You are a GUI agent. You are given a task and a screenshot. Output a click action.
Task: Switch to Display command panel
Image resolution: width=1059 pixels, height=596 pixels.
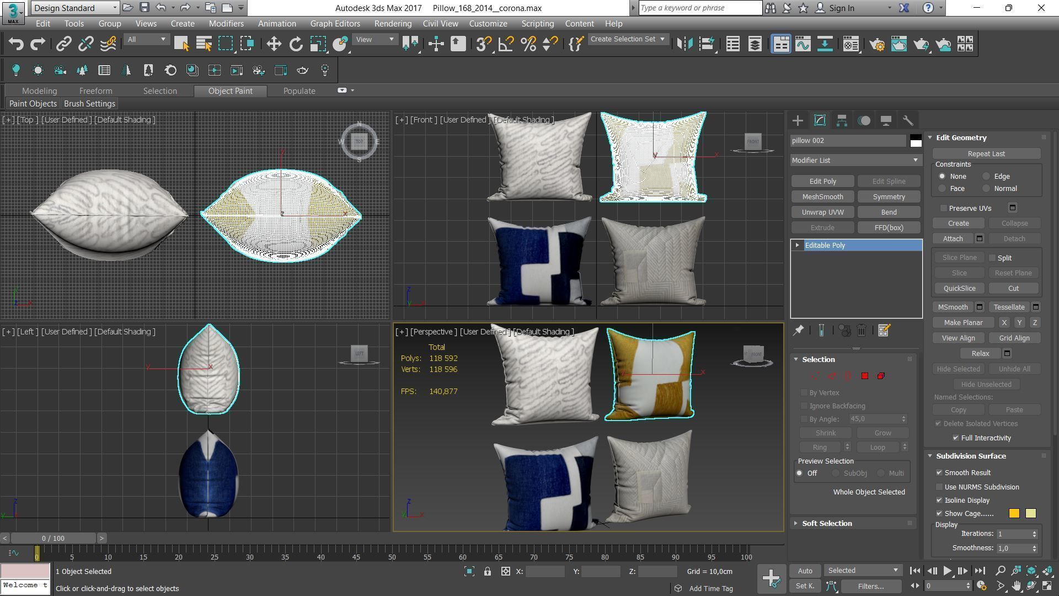886,120
